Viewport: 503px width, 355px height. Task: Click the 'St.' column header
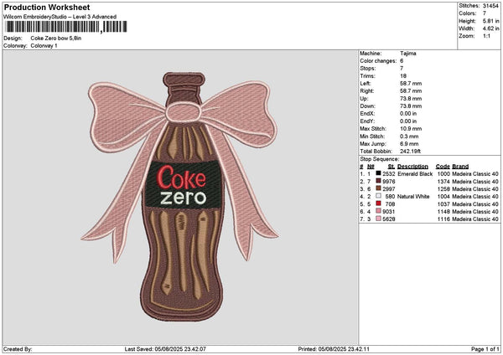392,167
